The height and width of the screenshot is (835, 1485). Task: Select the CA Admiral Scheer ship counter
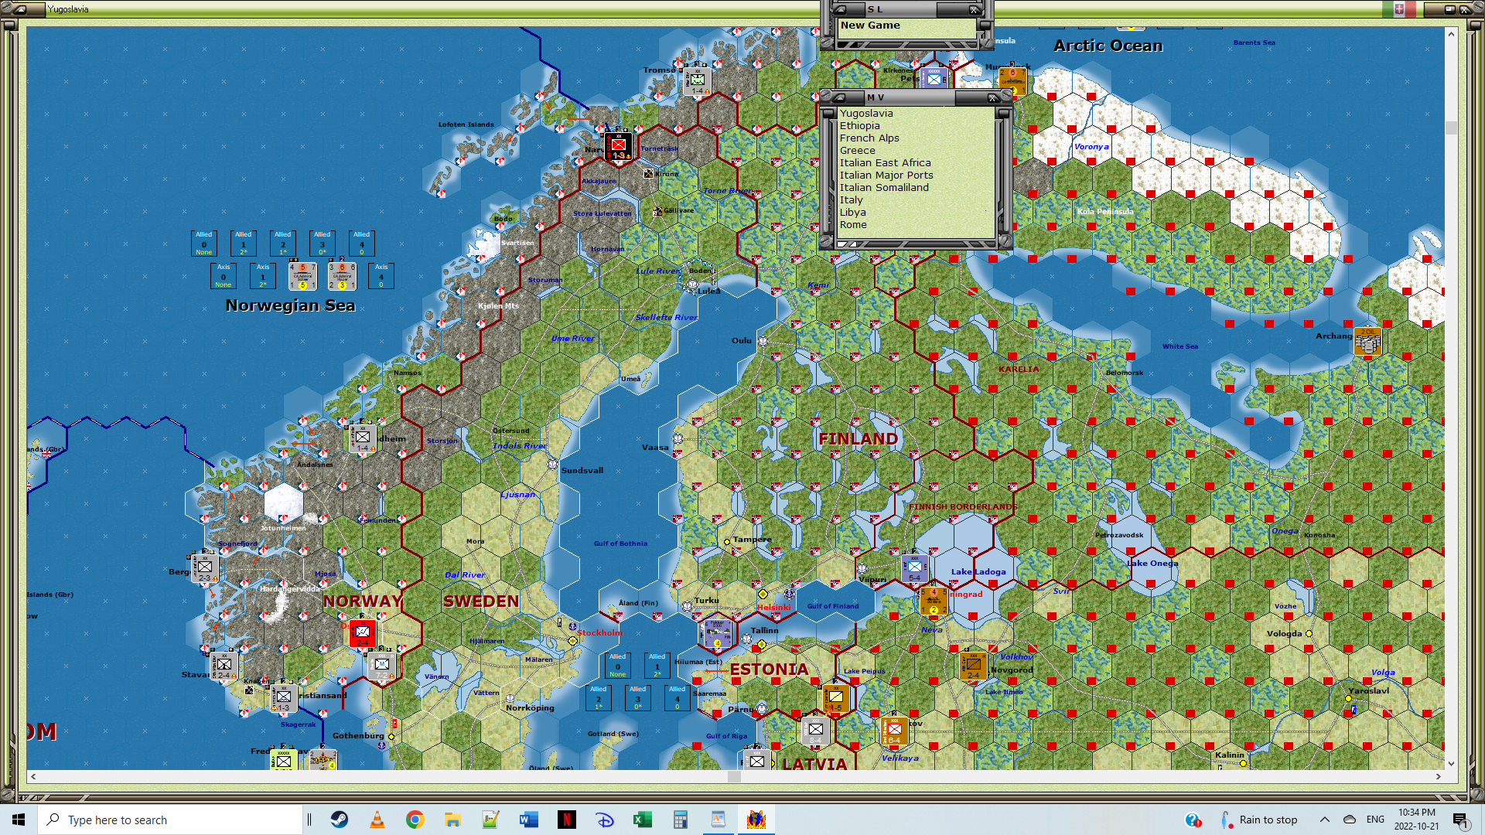pos(302,276)
